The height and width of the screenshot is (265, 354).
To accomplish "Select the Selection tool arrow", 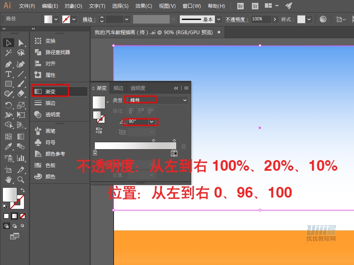I will pyautogui.click(x=9, y=43).
